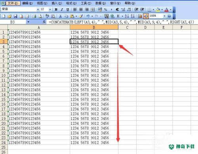This screenshot has height=154, width=198.
Task: Open the 文件 menu
Action: pos(13,3)
